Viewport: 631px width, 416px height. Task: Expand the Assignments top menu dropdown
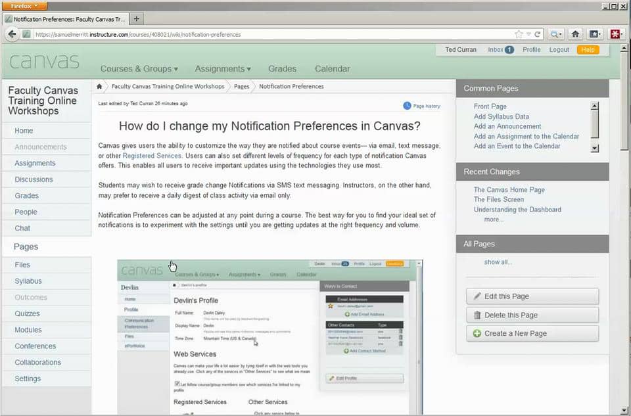pos(223,69)
